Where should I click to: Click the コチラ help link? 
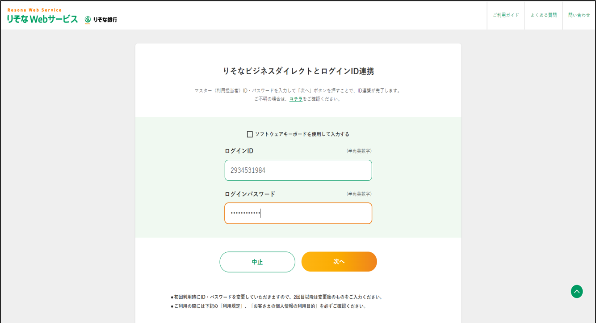296,99
